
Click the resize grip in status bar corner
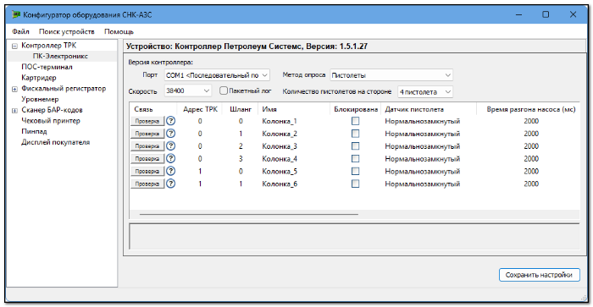(584, 298)
